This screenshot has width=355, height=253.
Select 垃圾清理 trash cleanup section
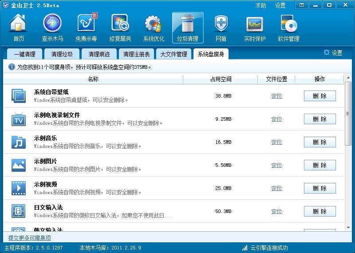[188, 28]
